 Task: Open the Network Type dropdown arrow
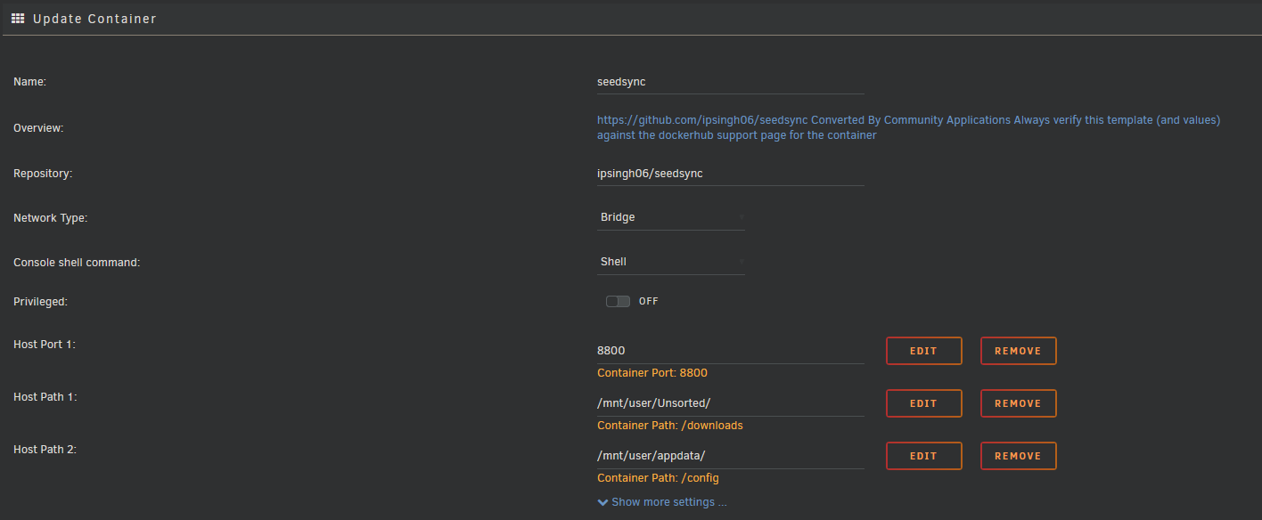click(741, 217)
